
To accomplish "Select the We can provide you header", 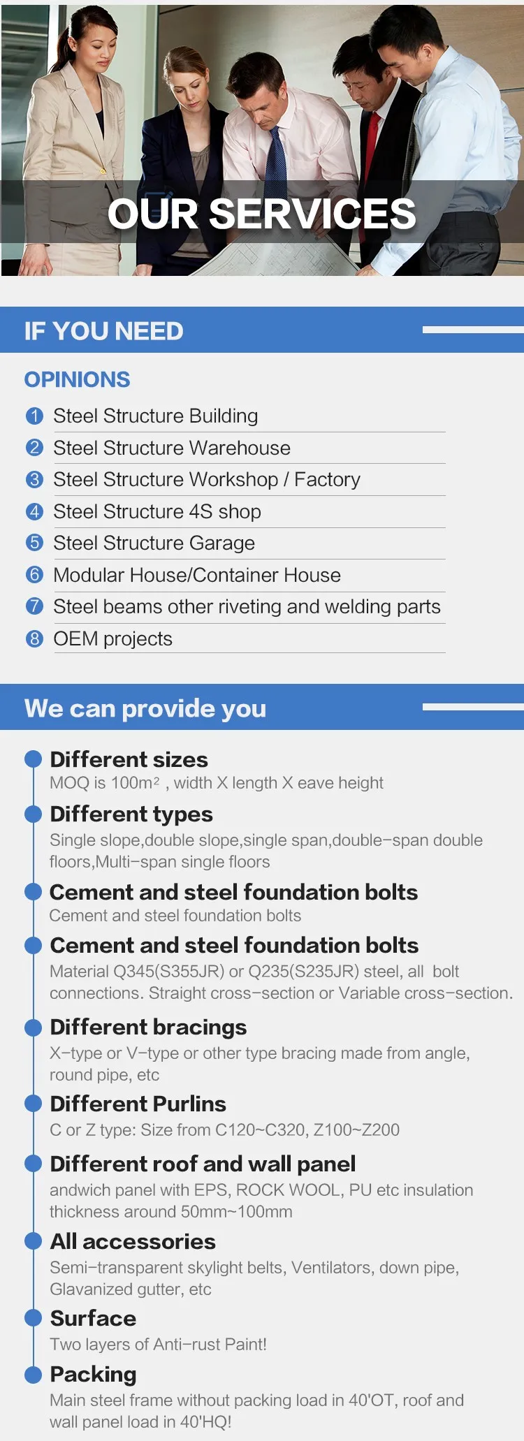I will [x=145, y=708].
